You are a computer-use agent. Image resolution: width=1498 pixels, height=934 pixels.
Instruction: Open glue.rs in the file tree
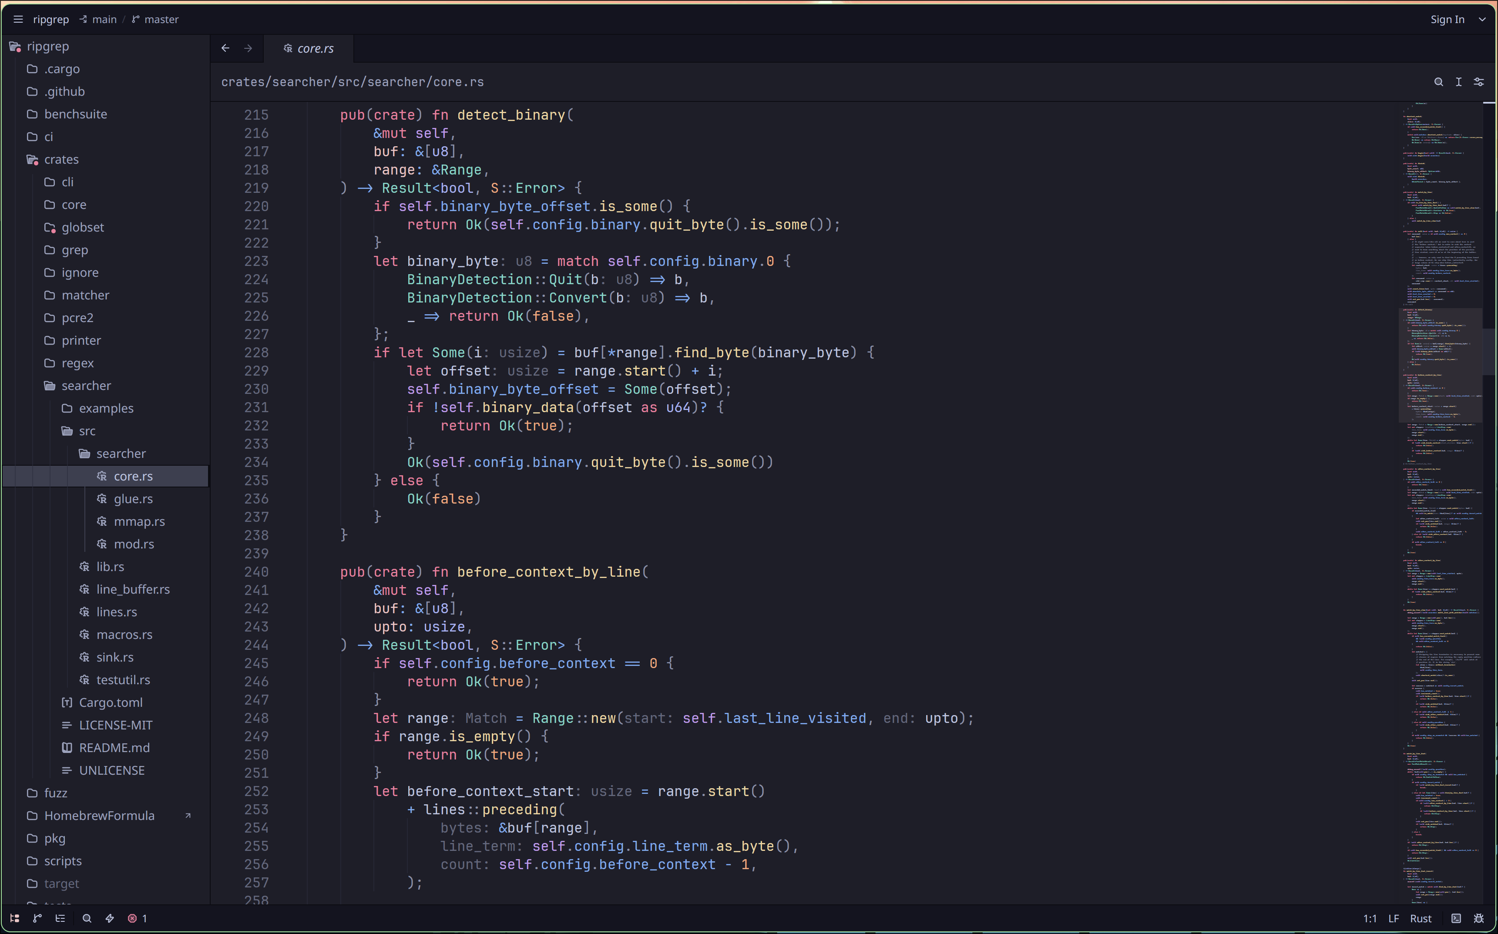pos(106,498)
